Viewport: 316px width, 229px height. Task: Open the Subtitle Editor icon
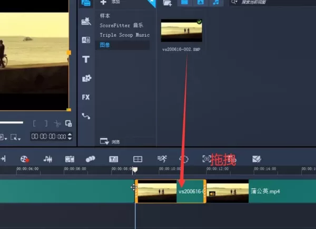[x=114, y=159]
